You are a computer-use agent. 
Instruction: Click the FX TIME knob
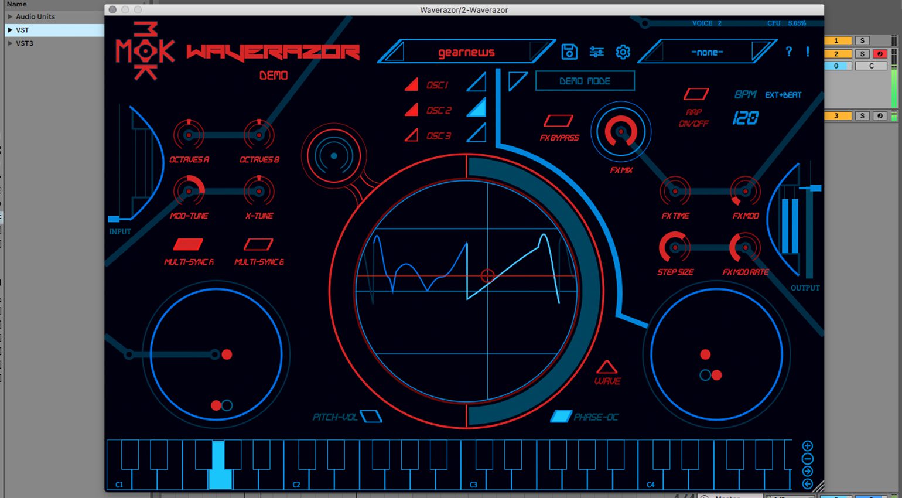coord(675,192)
